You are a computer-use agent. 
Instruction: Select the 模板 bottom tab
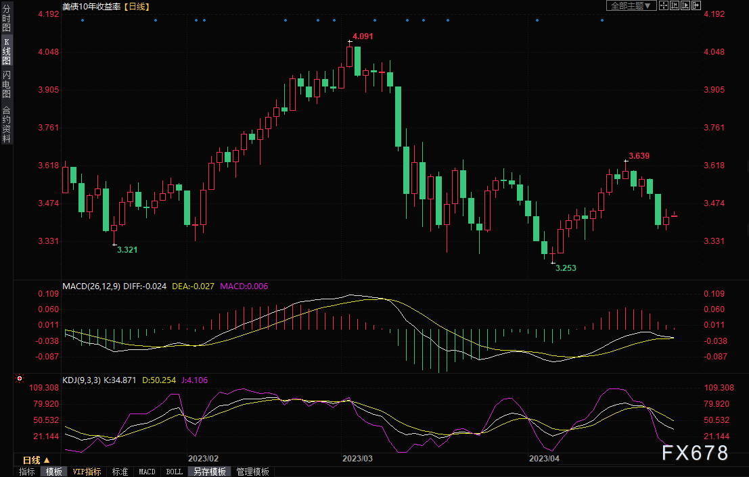[54, 472]
